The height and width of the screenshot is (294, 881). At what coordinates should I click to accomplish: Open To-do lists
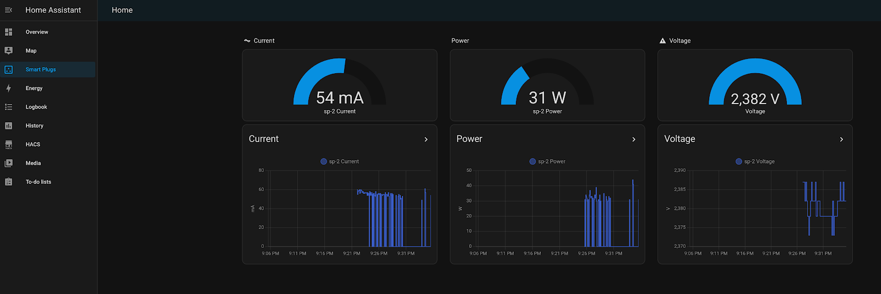tap(48, 182)
